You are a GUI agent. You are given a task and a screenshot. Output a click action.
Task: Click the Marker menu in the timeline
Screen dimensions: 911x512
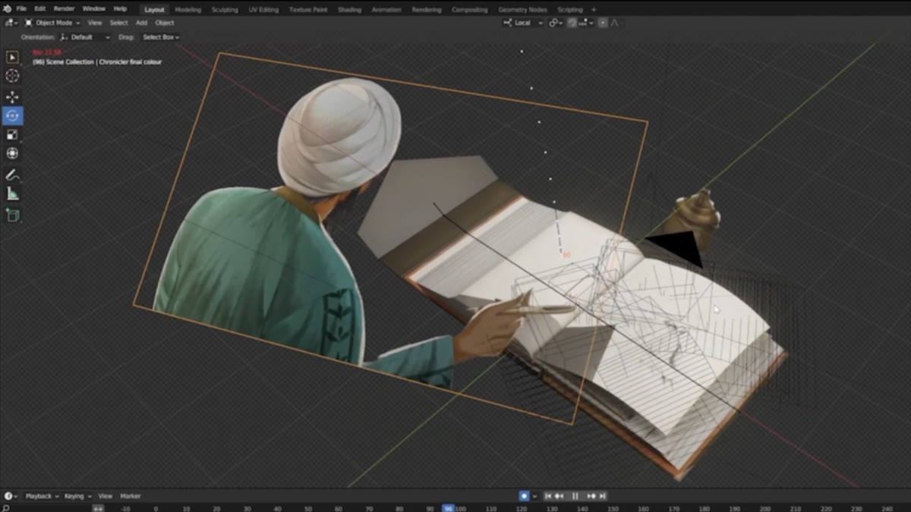point(131,496)
